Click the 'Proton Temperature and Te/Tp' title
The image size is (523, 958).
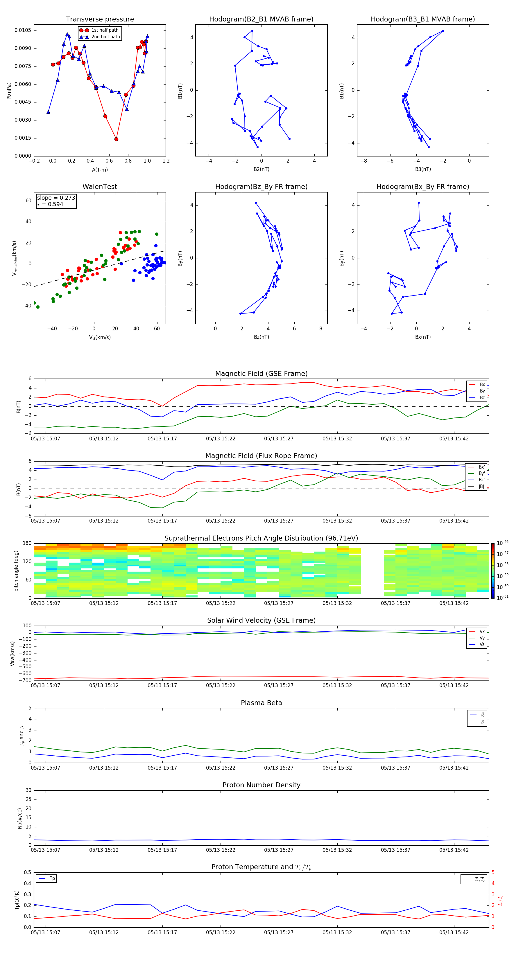point(261,867)
